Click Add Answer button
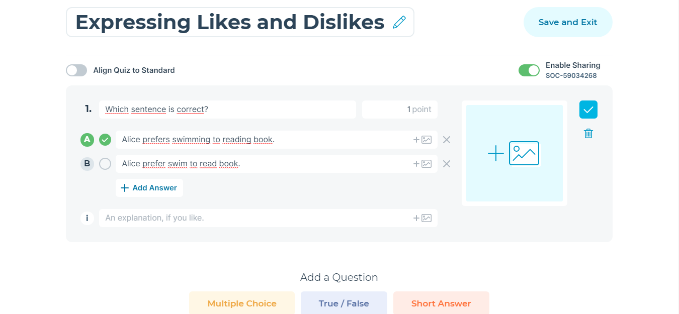Image resolution: width=679 pixels, height=314 pixels. (x=149, y=188)
